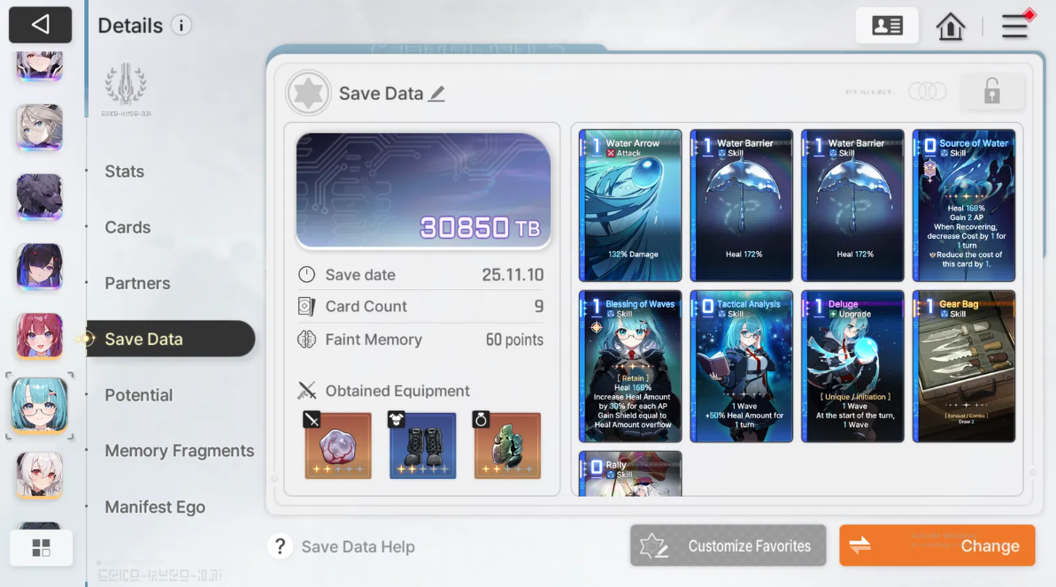Edit Save Data name with pencil icon
The width and height of the screenshot is (1056, 587).
437,94
